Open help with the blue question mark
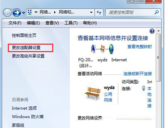Viewport: 165px width, 128px height. (x=152, y=31)
